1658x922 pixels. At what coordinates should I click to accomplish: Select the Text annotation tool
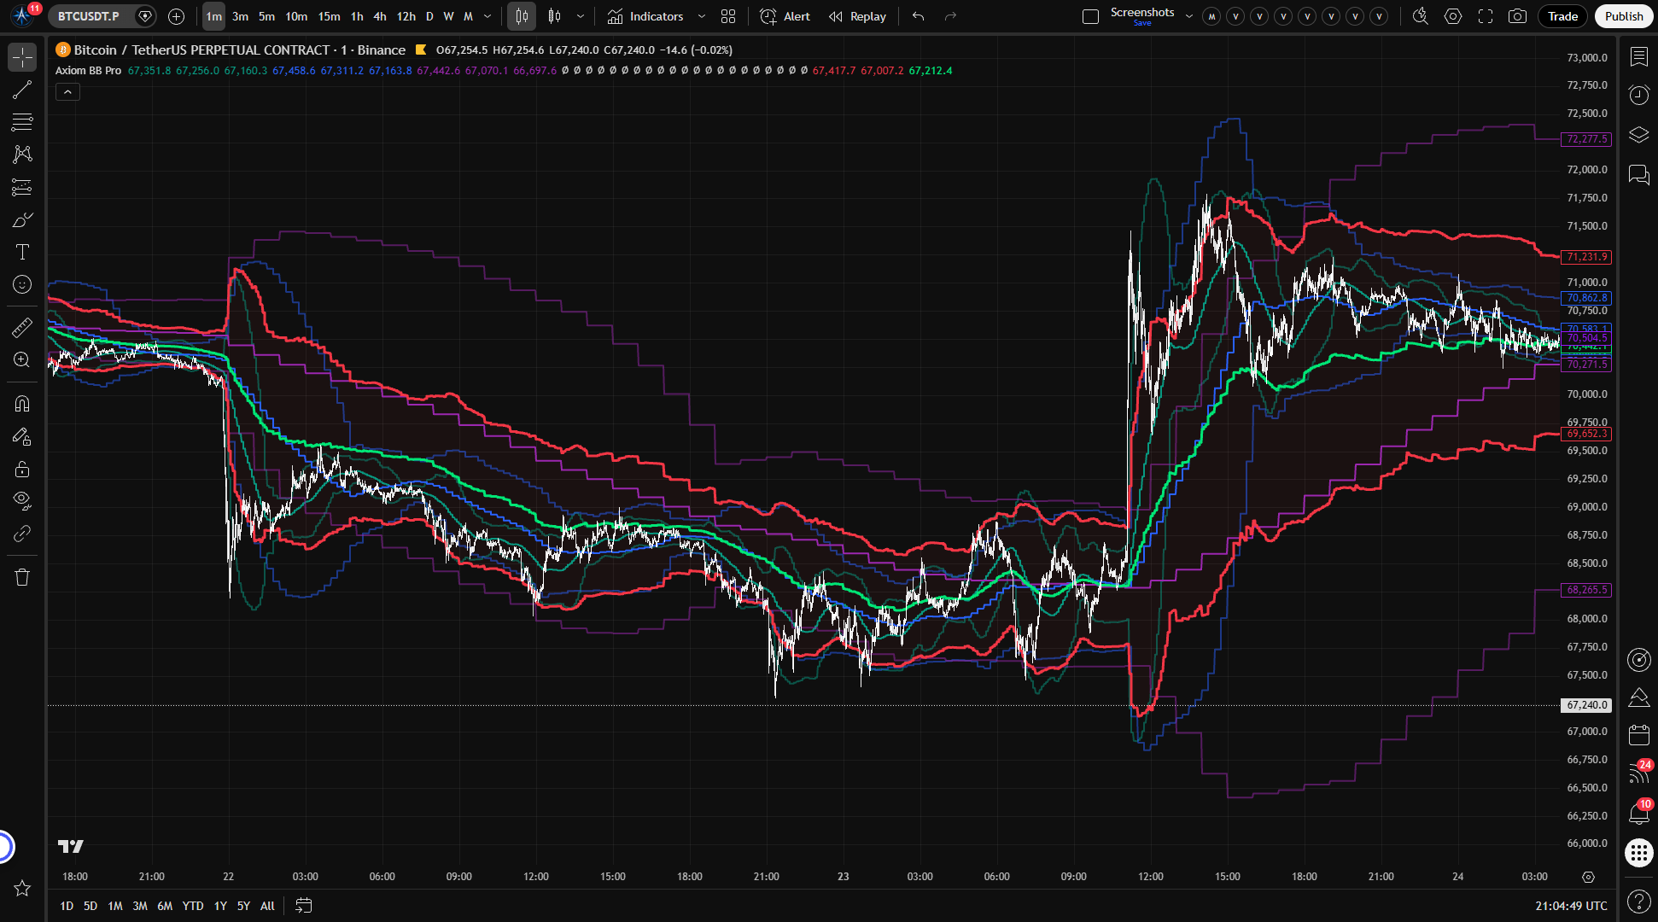pyautogui.click(x=22, y=252)
